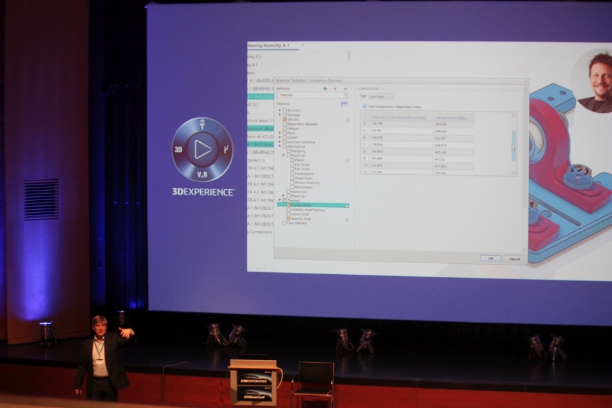Screen dimensions: 612x408
Task: Click the Temperature column header
Action: click(453, 117)
